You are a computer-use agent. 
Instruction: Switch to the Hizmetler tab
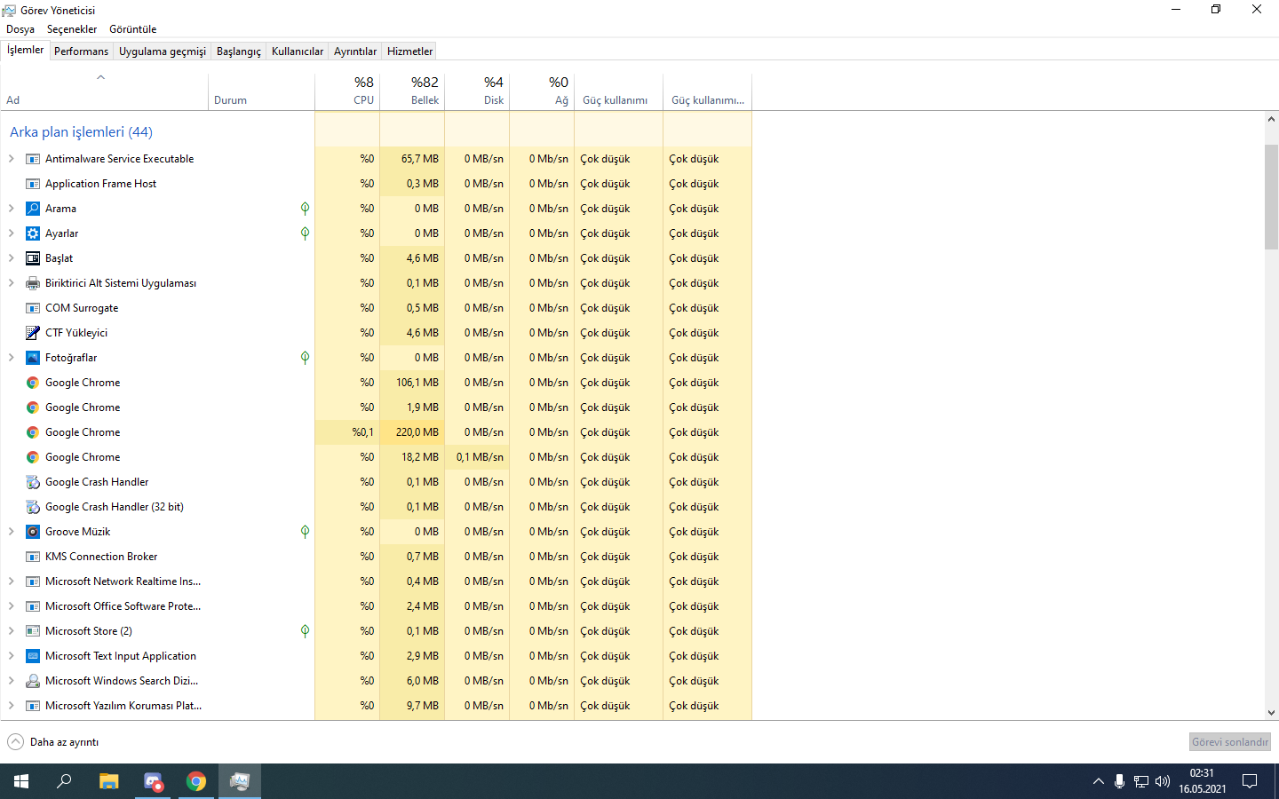pos(410,51)
